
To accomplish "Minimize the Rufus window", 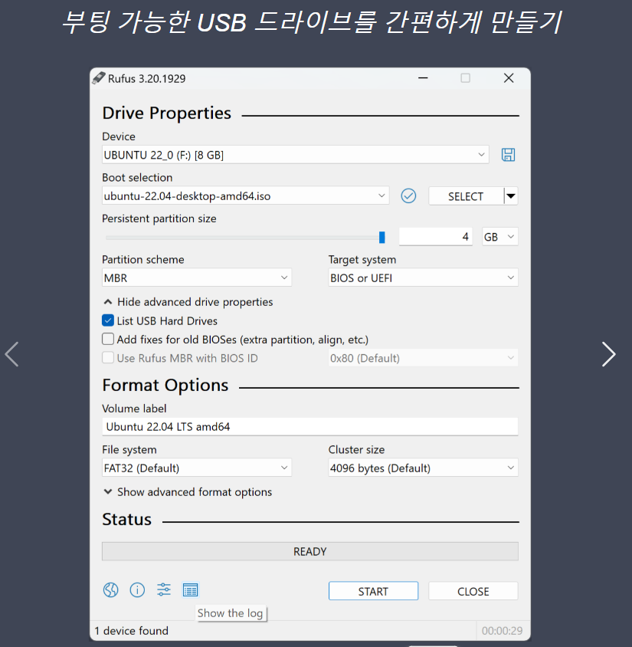I will [x=423, y=78].
